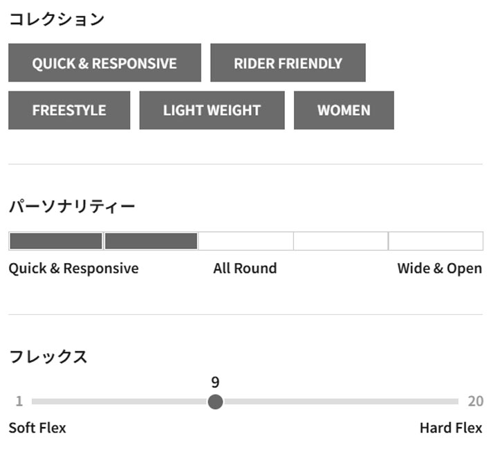Image resolution: width=491 pixels, height=452 pixels.
Task: Click the flex slider minimum label '1'
Action: click(x=19, y=401)
